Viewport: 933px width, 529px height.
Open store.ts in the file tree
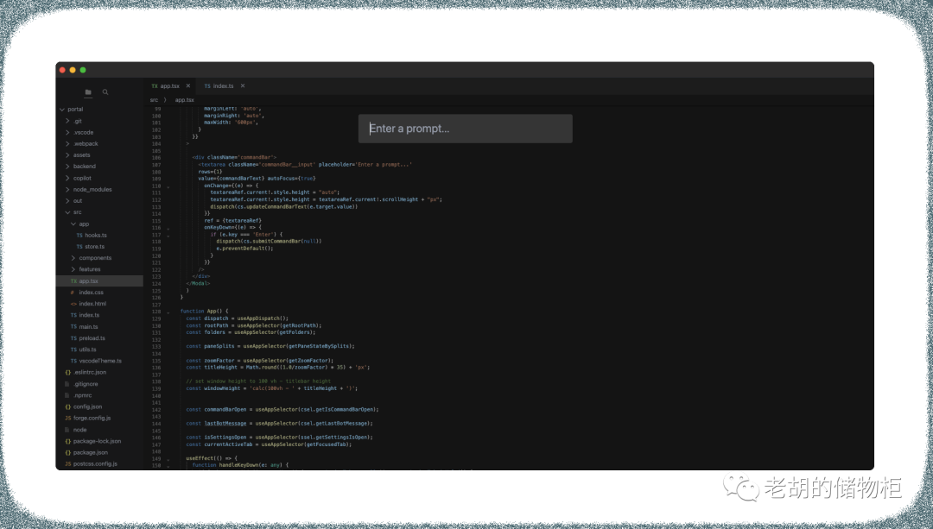95,247
